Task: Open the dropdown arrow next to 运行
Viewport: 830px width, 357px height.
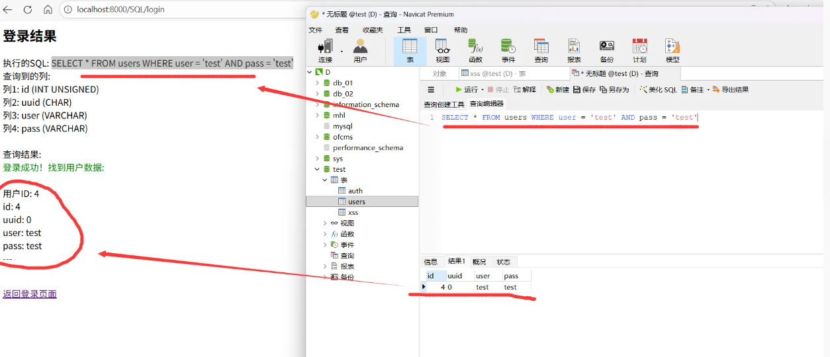Action: coord(481,90)
